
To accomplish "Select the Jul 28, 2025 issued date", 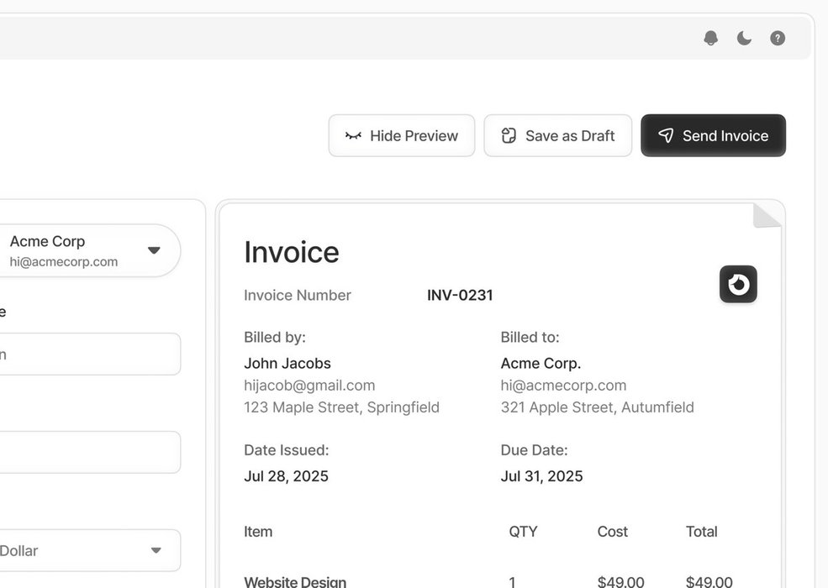I will coord(286,476).
